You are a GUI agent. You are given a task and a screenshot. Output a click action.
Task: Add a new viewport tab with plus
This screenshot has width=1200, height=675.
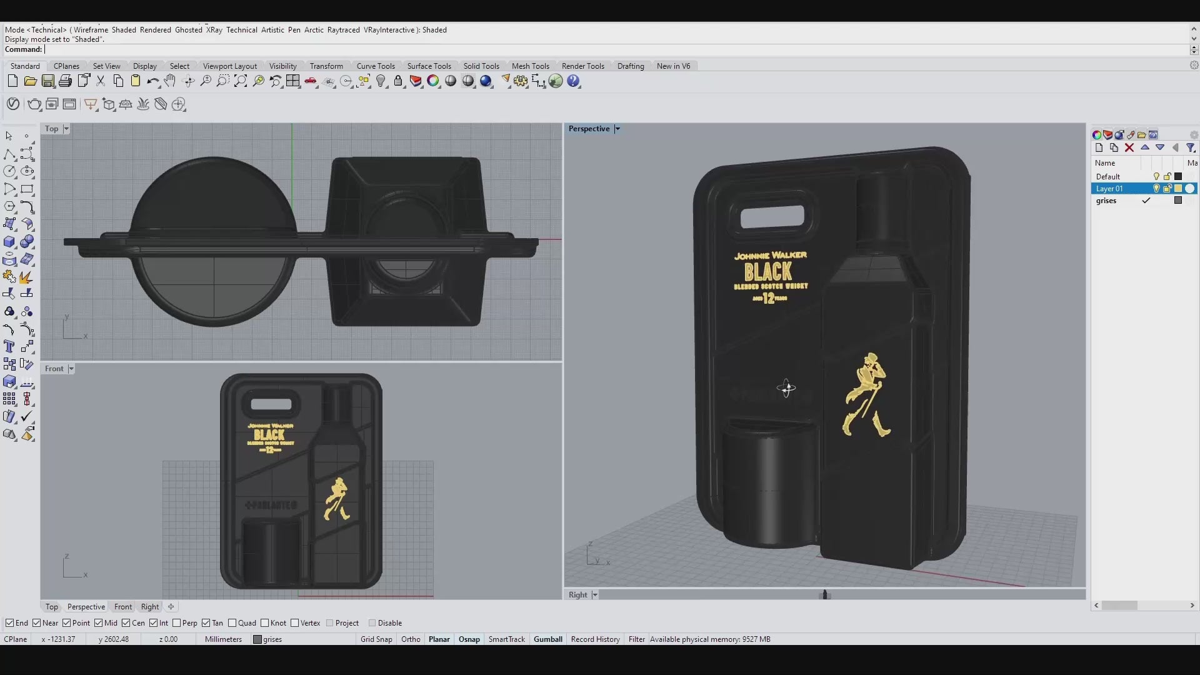tap(171, 606)
